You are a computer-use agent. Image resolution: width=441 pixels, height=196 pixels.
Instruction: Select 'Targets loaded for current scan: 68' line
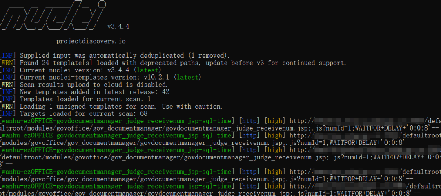[84, 114]
